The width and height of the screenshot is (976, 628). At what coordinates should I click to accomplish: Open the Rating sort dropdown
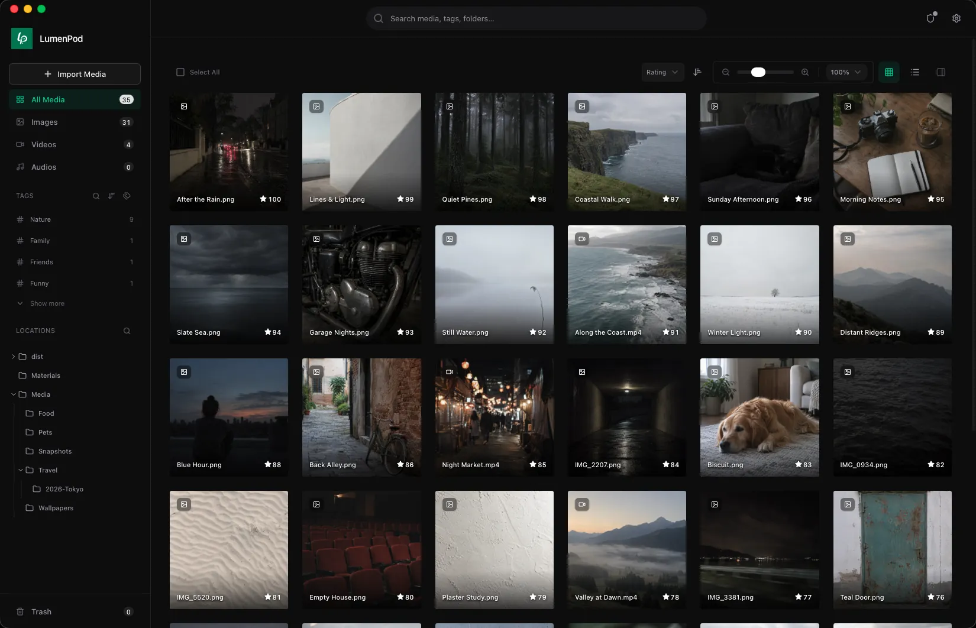pos(662,72)
